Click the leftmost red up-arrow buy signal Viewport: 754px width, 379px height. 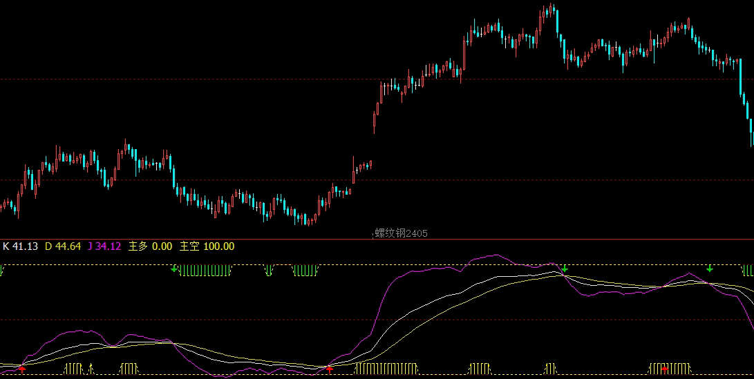point(21,369)
